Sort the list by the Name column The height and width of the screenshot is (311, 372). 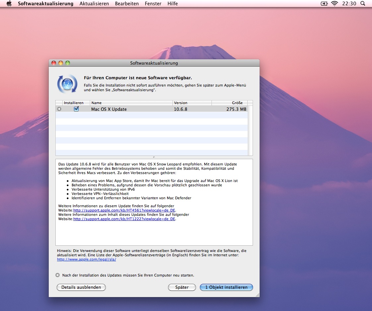[131, 103]
